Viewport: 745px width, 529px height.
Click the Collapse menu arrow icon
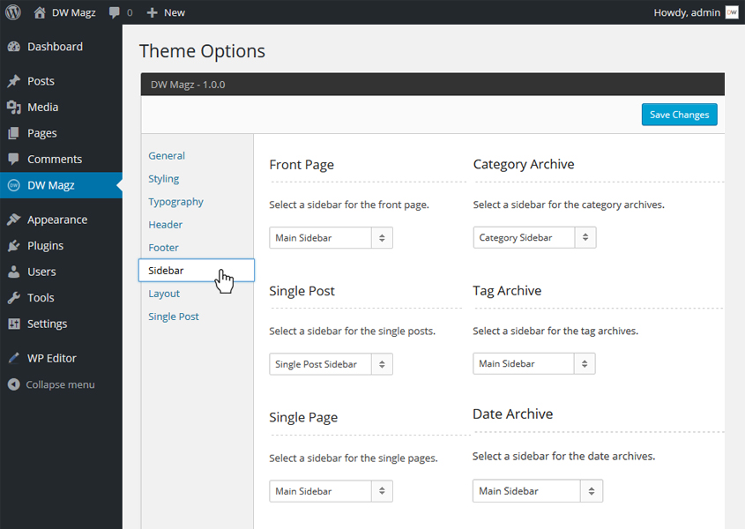pyautogui.click(x=14, y=384)
